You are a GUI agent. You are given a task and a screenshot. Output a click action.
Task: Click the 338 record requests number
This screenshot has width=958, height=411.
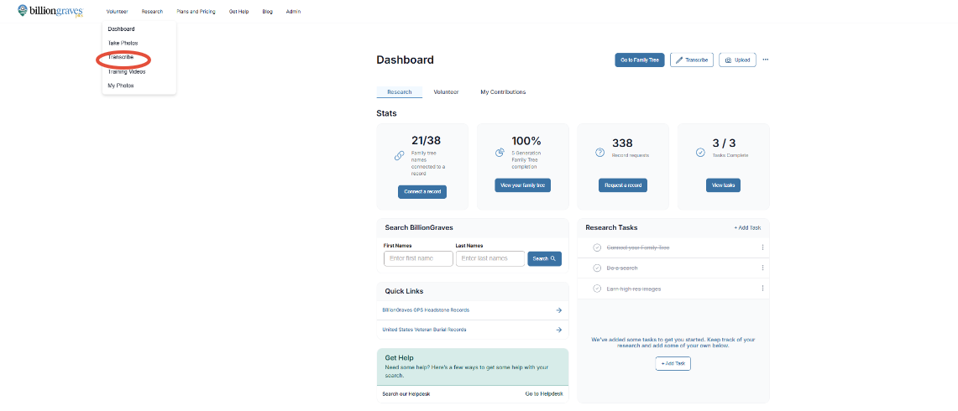[x=623, y=143]
